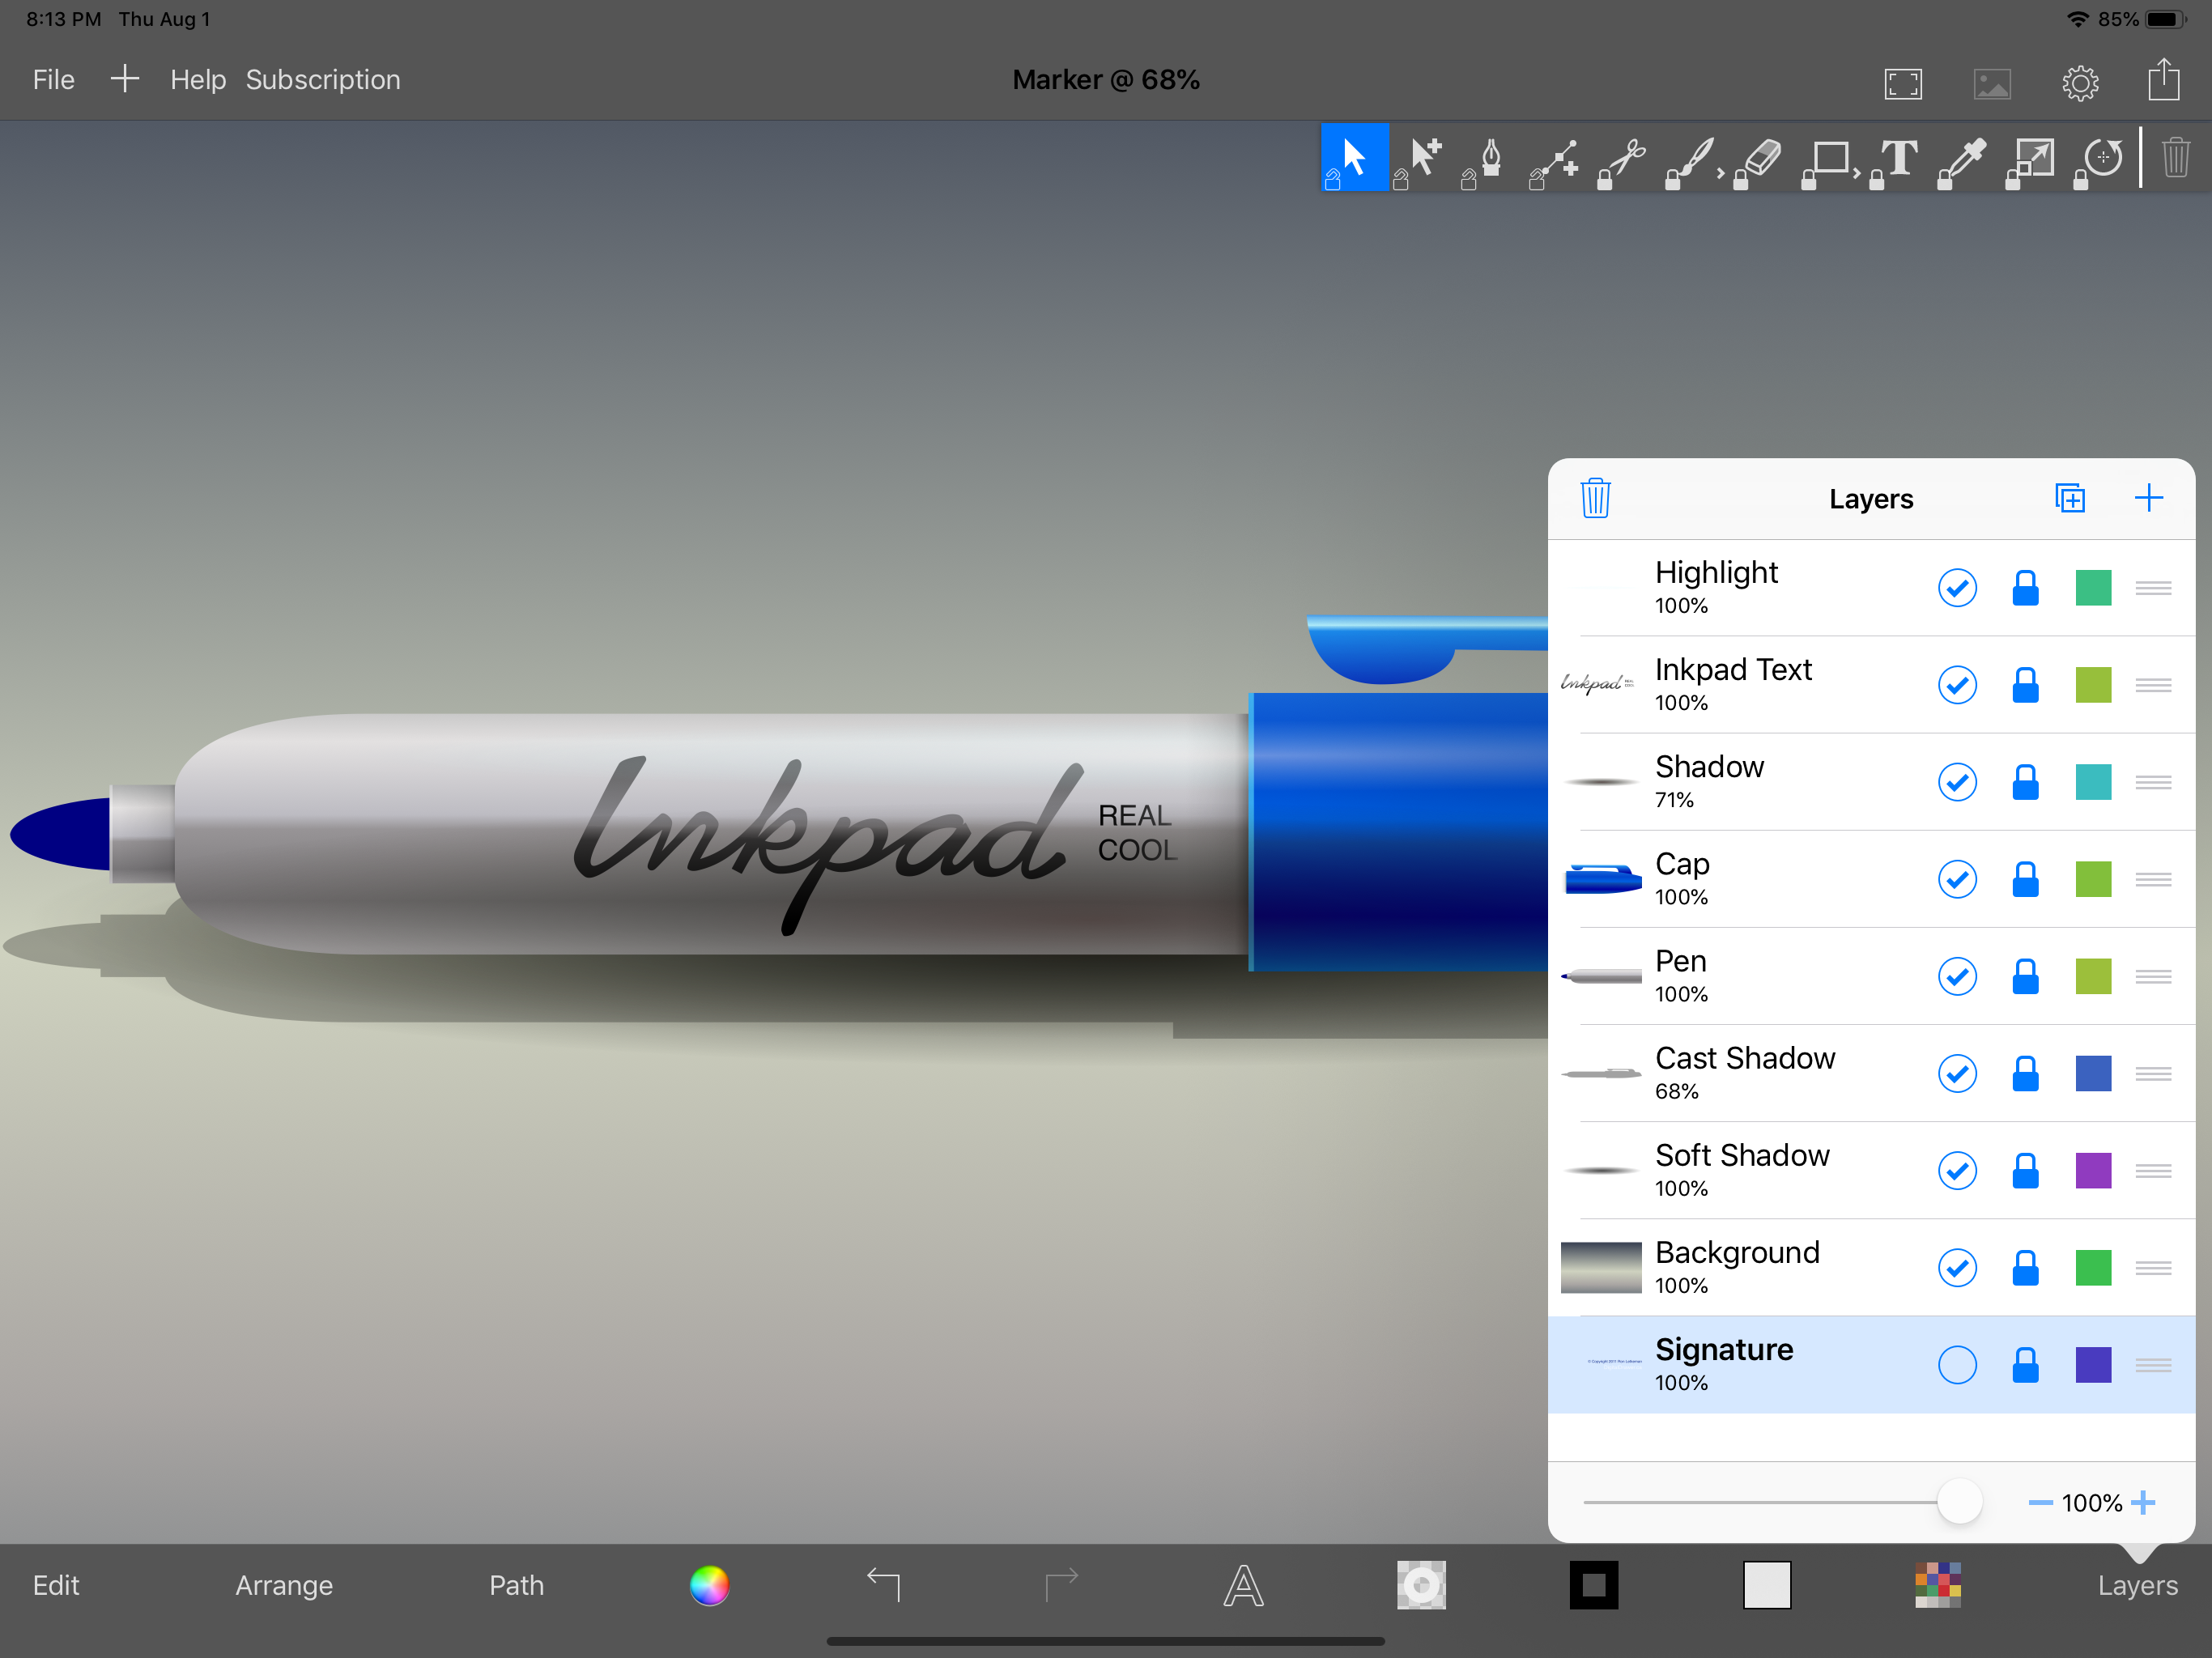Tap the redo arrow

coord(1062,1584)
